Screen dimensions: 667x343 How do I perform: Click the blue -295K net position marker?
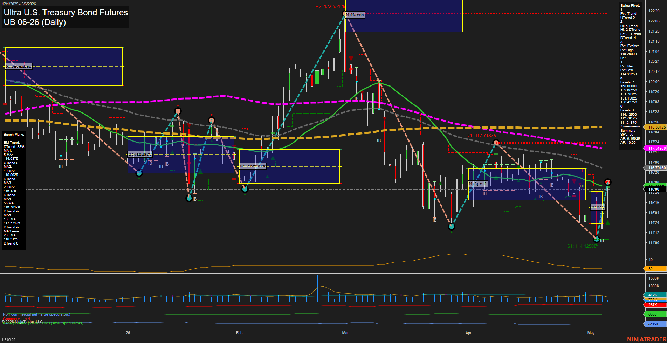(x=655, y=324)
